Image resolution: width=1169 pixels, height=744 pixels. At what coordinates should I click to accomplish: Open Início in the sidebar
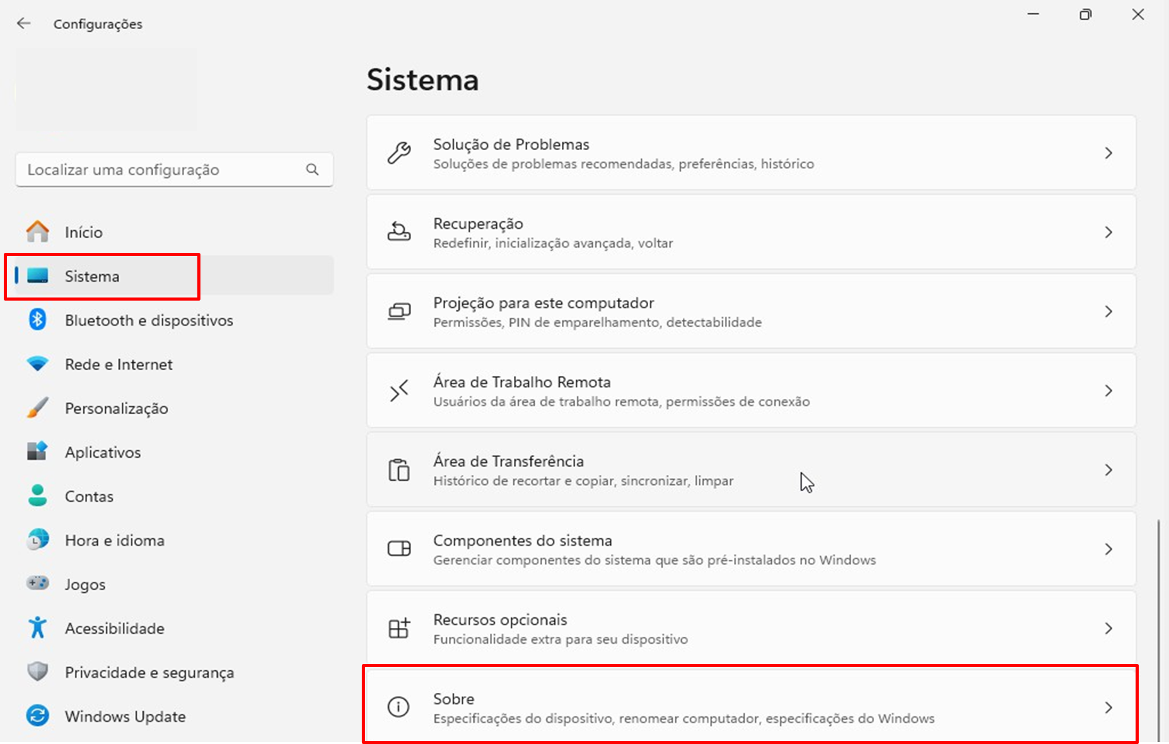coord(175,232)
